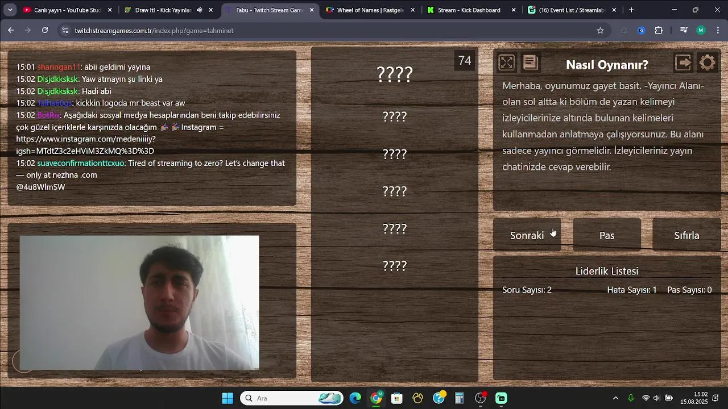Screen dimensions: 728x409
Task: Open the volume speaker tray icon
Action: tap(656, 398)
